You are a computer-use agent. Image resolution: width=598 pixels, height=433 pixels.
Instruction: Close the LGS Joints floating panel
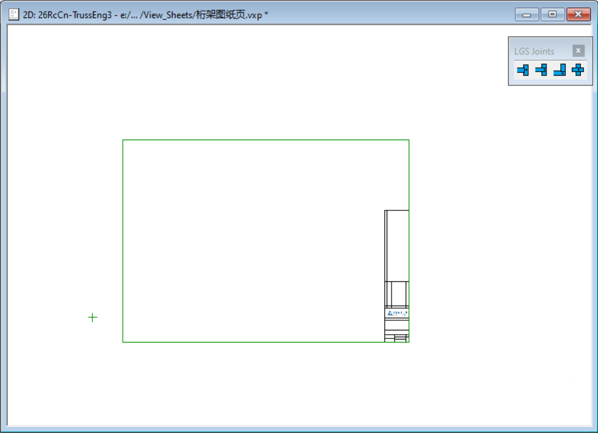[578, 51]
